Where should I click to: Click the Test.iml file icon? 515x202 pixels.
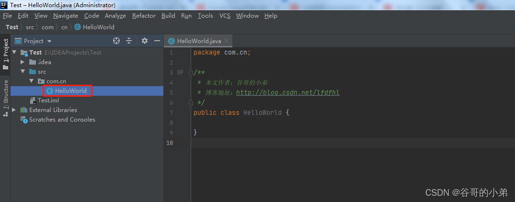pos(33,101)
